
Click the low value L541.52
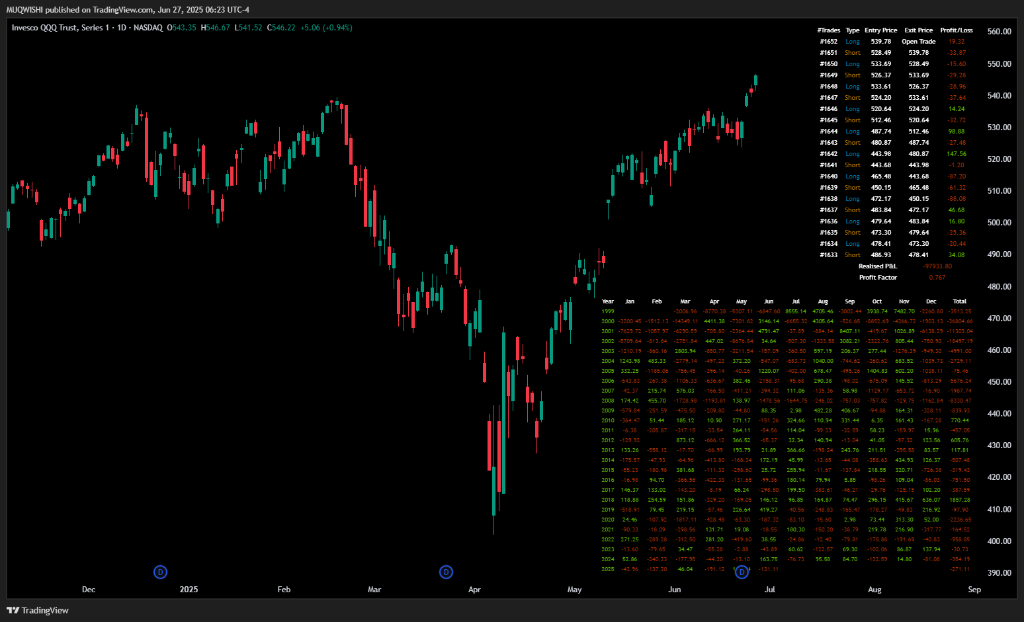pyautogui.click(x=249, y=28)
